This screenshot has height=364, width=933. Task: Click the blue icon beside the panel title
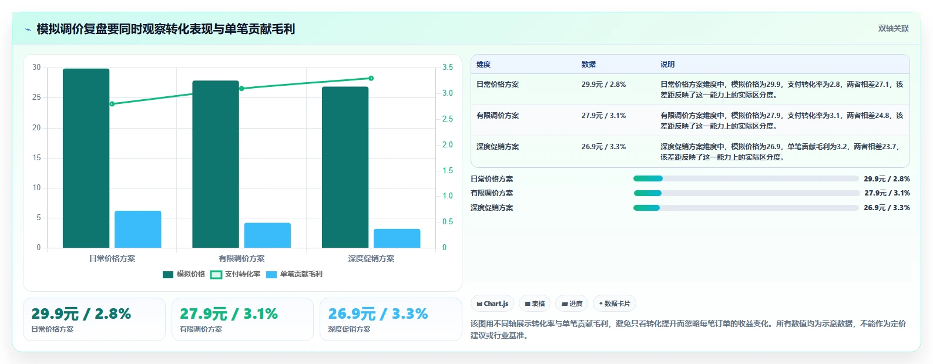(x=28, y=29)
